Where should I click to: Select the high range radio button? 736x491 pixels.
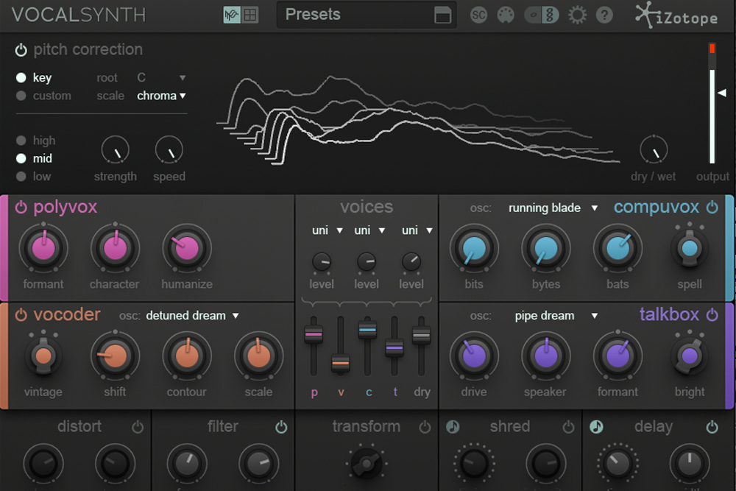click(21, 141)
